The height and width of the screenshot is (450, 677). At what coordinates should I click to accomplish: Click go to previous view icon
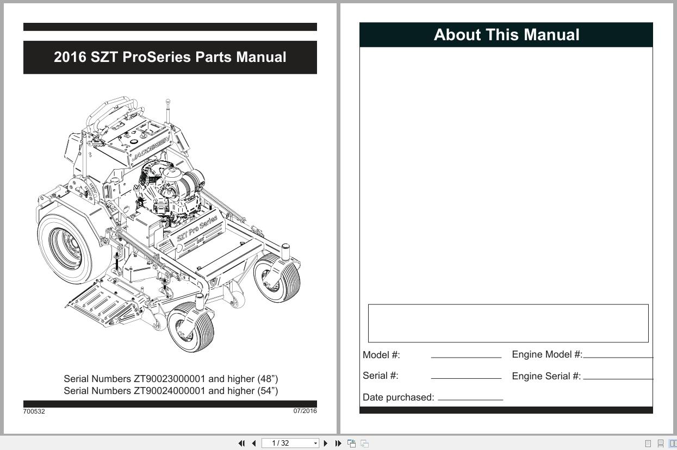[x=352, y=443]
